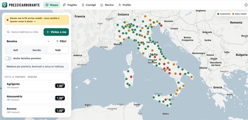This screenshot has width=248, height=120.
Task: Open the Mappa tab
Action: click(x=52, y=5)
